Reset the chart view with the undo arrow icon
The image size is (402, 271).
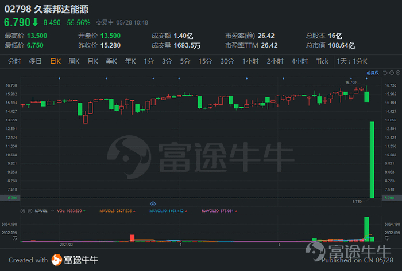385,73
